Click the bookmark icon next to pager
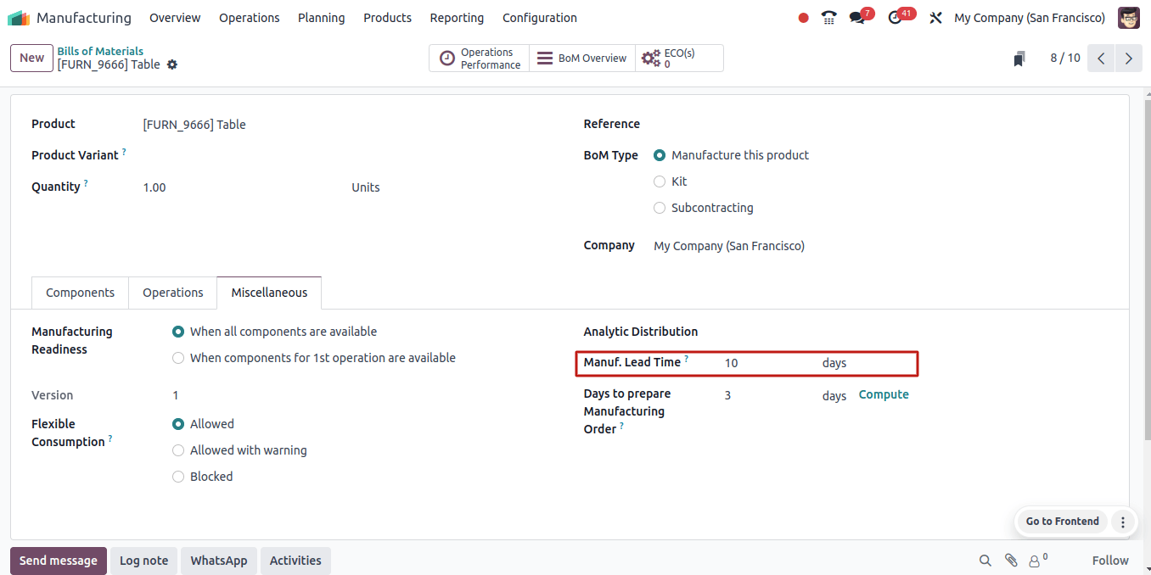The image size is (1151, 575). pos(1019,59)
